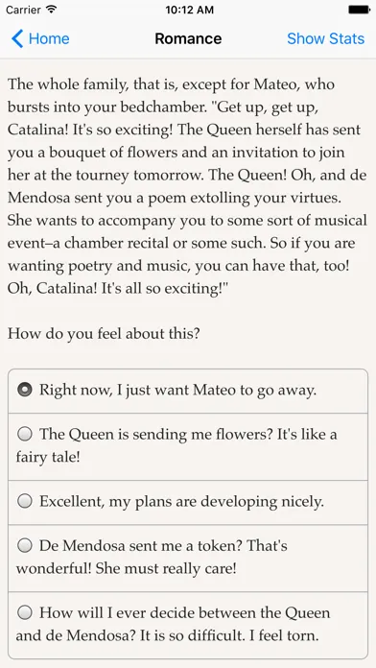Select radio button for wanting Mateo to go away

tap(25, 390)
